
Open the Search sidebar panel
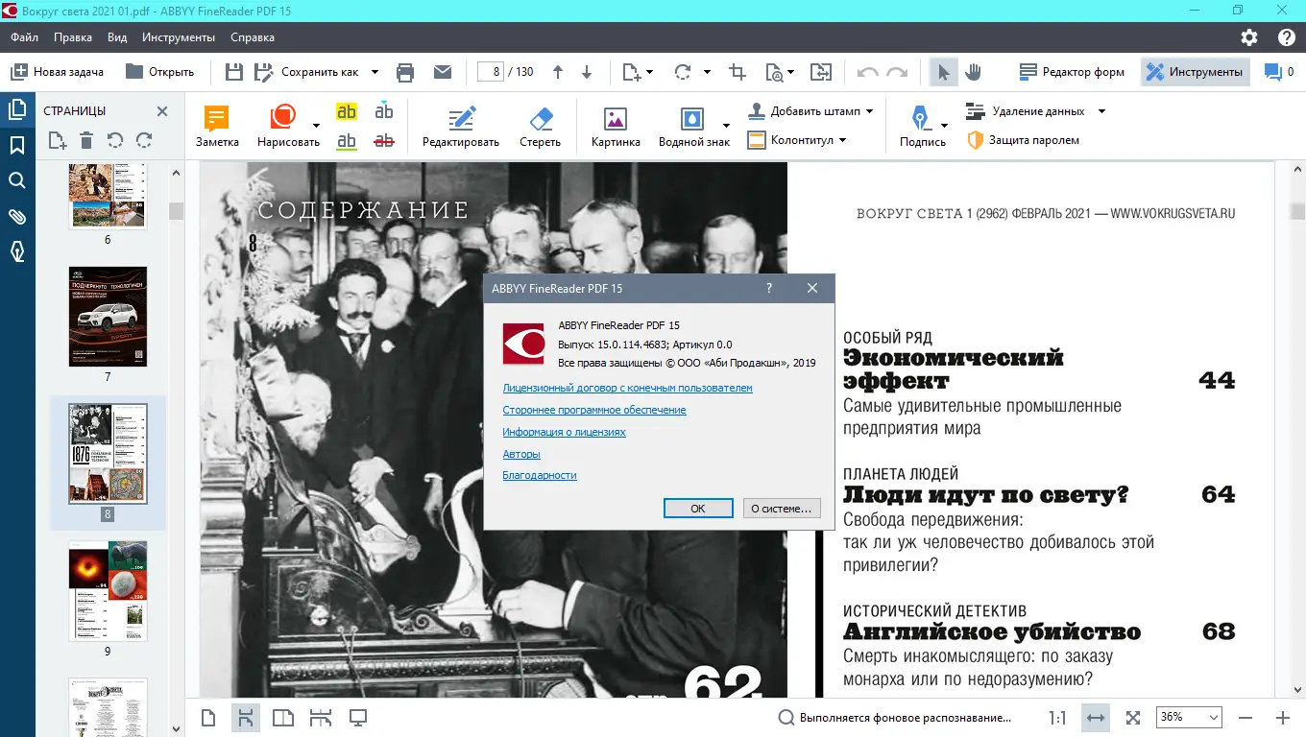pos(17,180)
